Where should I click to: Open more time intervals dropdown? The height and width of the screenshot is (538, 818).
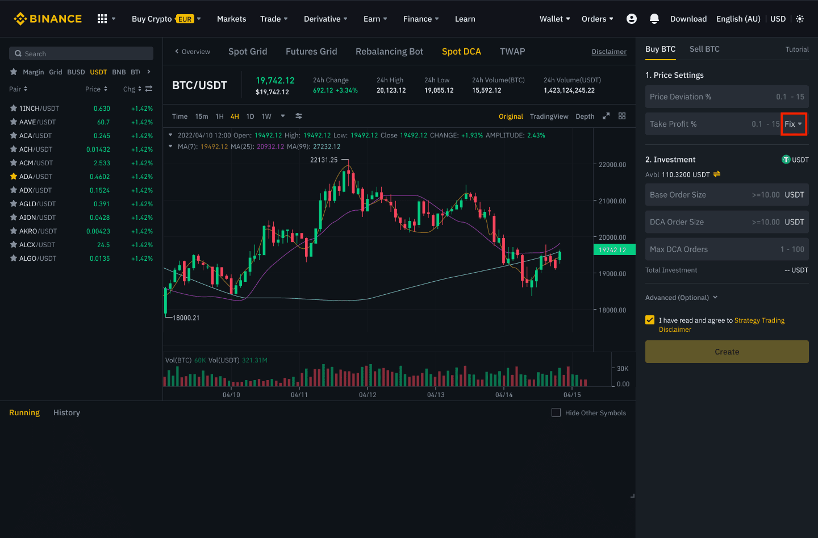coord(283,116)
